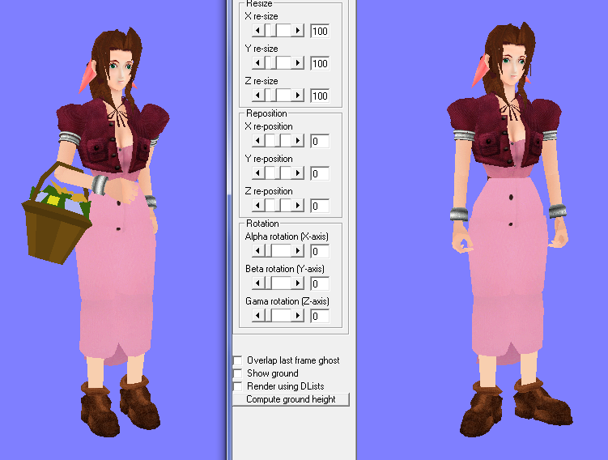Screen dimensions: 608x460
Task: Click left arrow of Y re-size slider
Action: (257, 63)
